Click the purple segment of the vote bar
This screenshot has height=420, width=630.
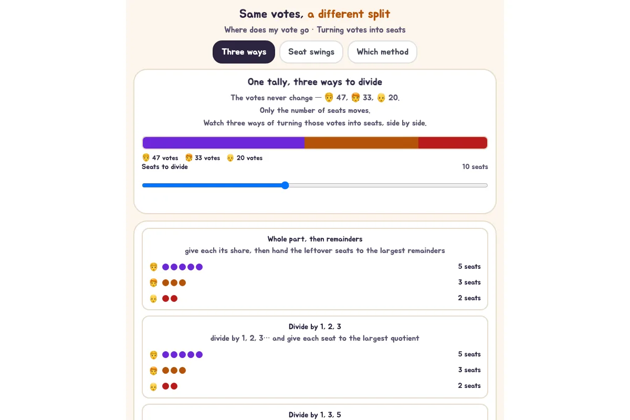(224, 143)
